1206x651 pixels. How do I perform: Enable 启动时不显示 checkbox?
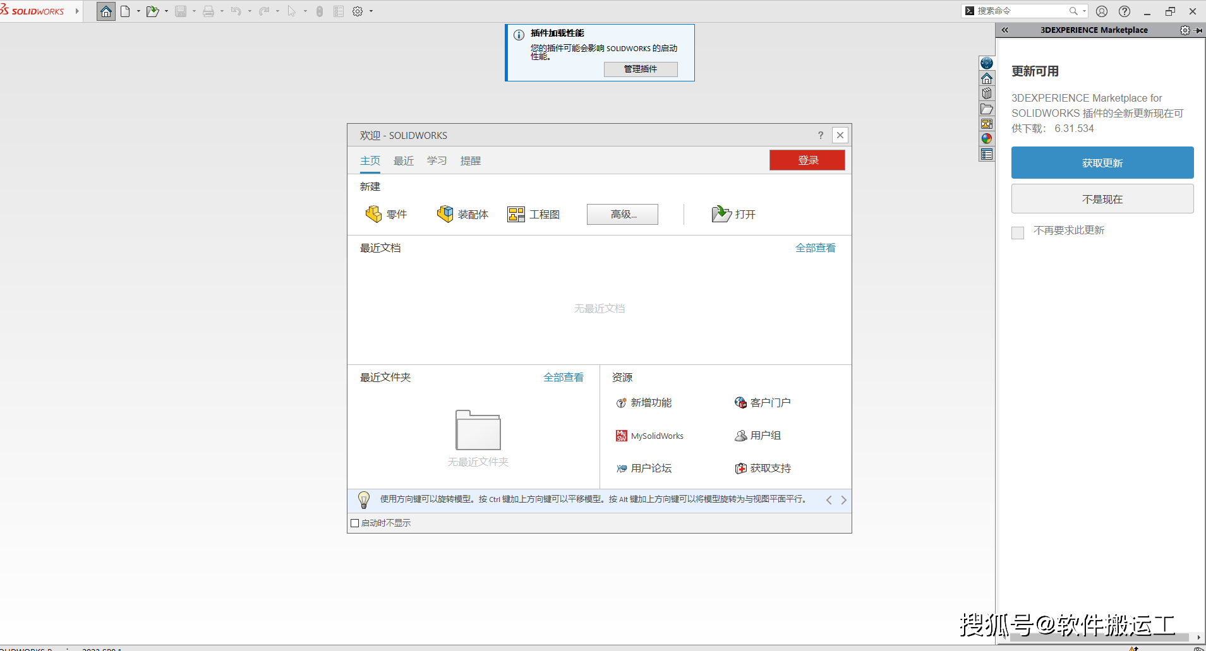click(355, 523)
